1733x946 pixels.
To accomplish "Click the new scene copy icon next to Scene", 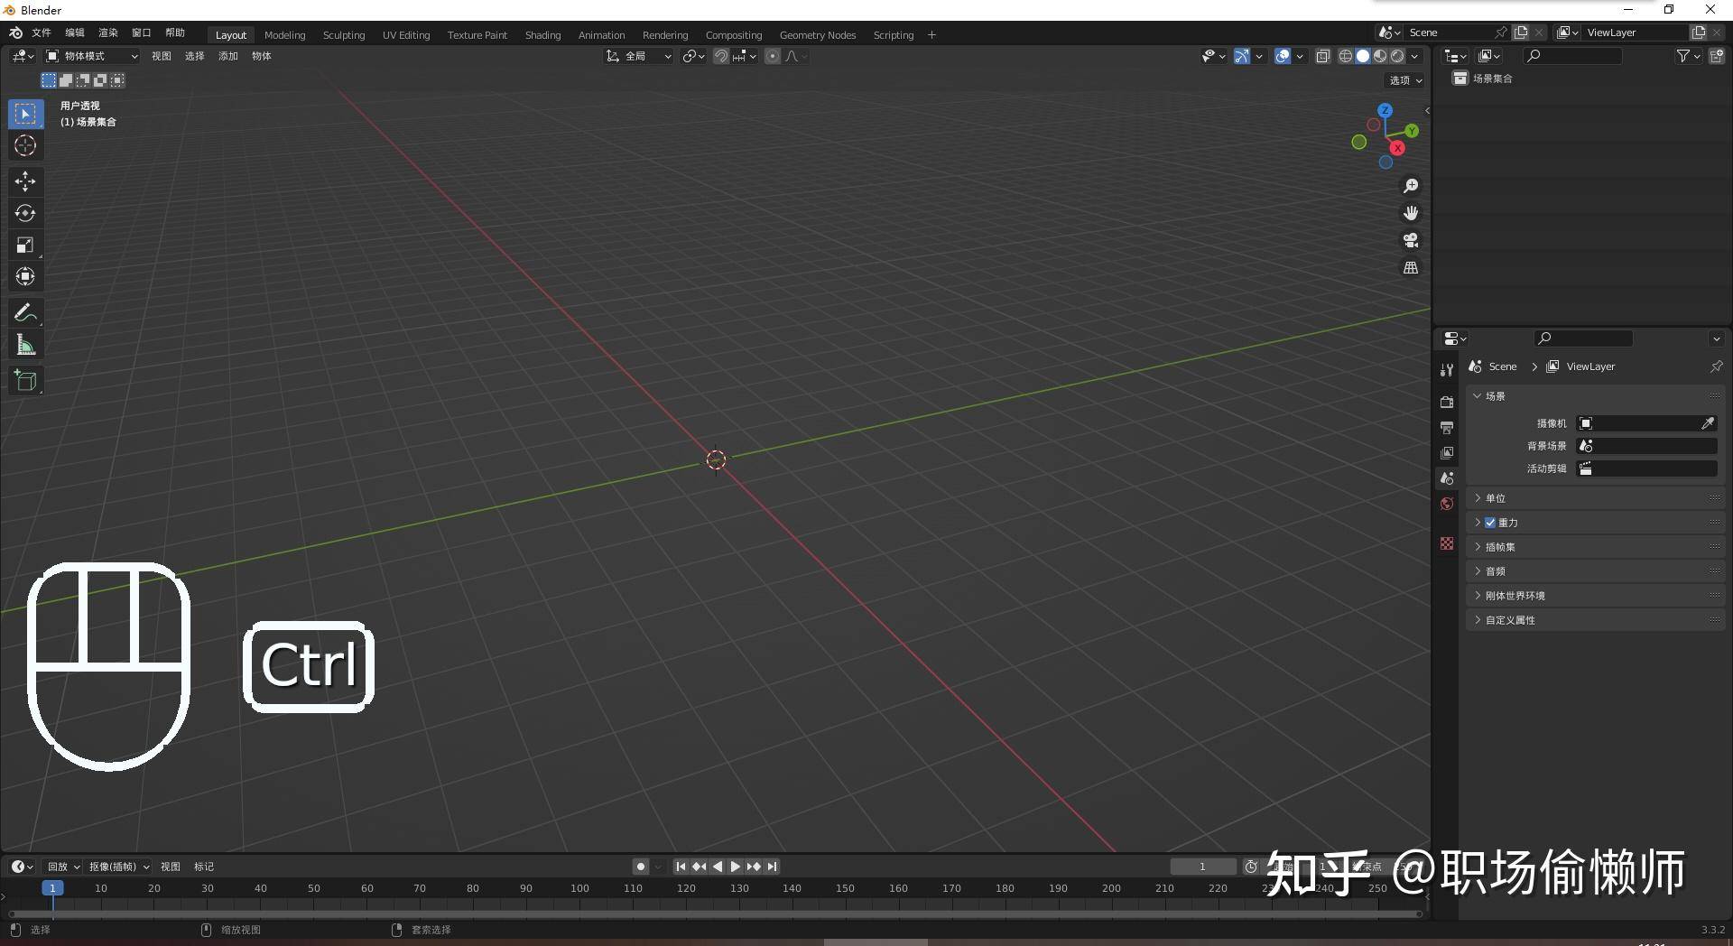I will pos(1521,32).
